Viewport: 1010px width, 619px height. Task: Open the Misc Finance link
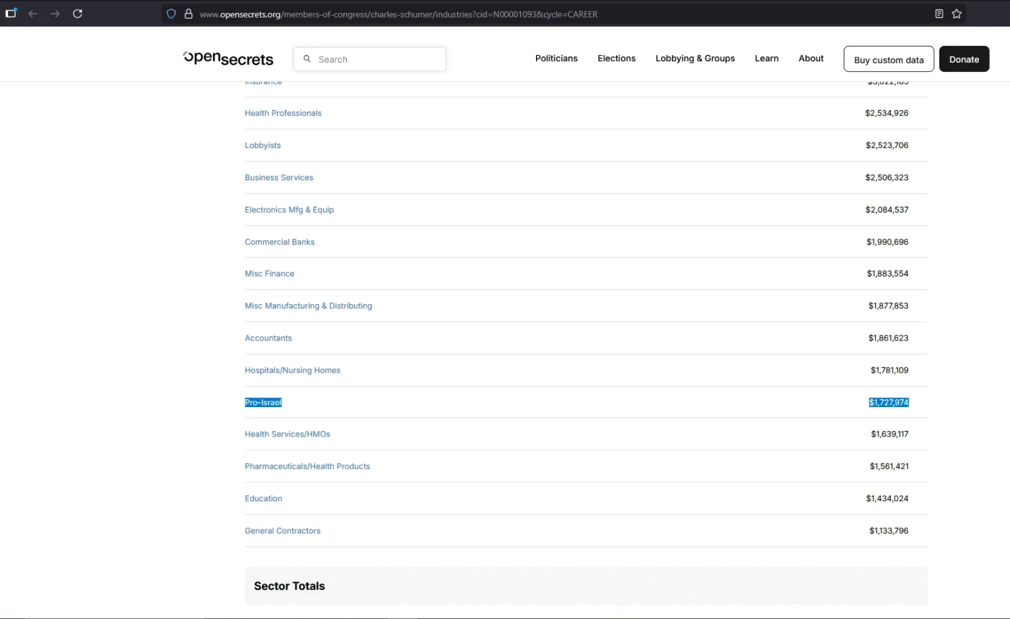(x=269, y=274)
